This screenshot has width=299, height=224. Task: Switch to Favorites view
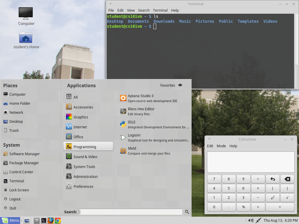tap(171, 85)
